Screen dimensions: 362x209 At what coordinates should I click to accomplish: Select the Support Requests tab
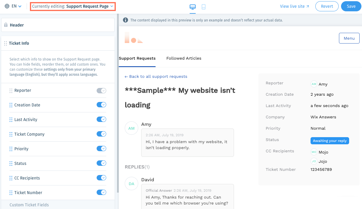click(137, 58)
